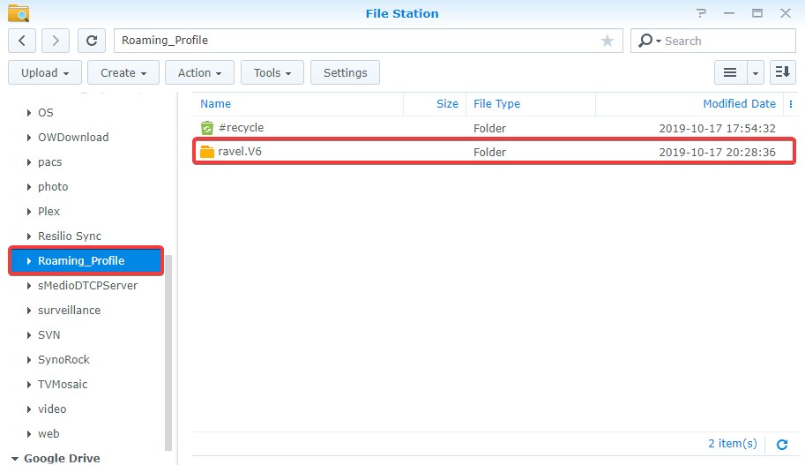Sort by the Size column header
Screen dimensions: 805x465
447,104
